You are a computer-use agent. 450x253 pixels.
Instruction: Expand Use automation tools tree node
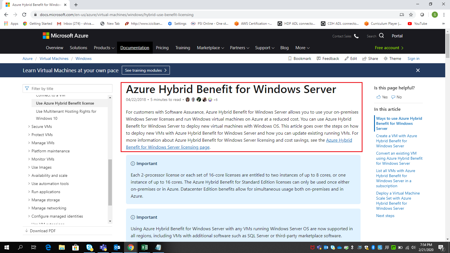[29, 184]
